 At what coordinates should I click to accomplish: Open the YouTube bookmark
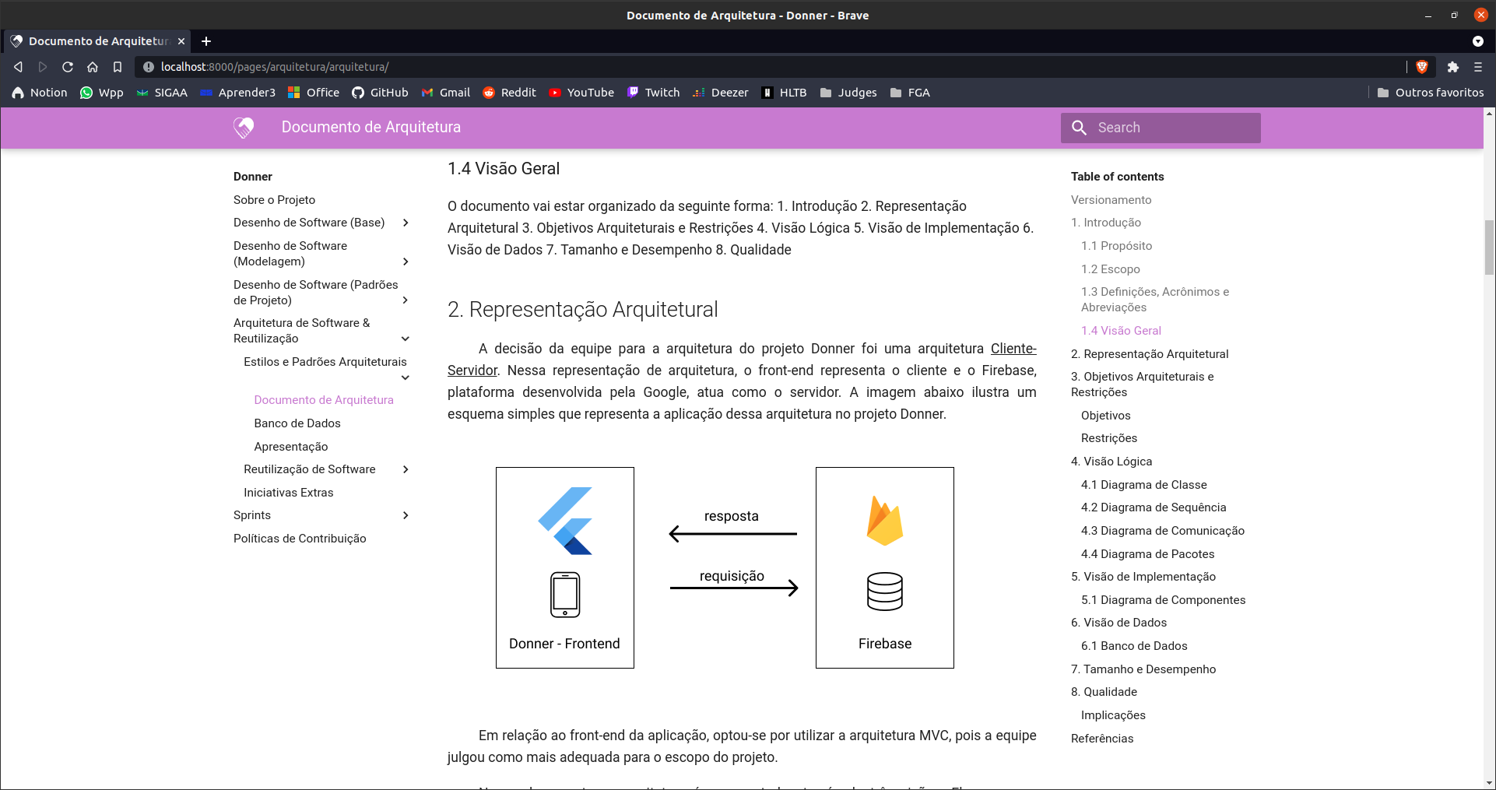pos(581,93)
